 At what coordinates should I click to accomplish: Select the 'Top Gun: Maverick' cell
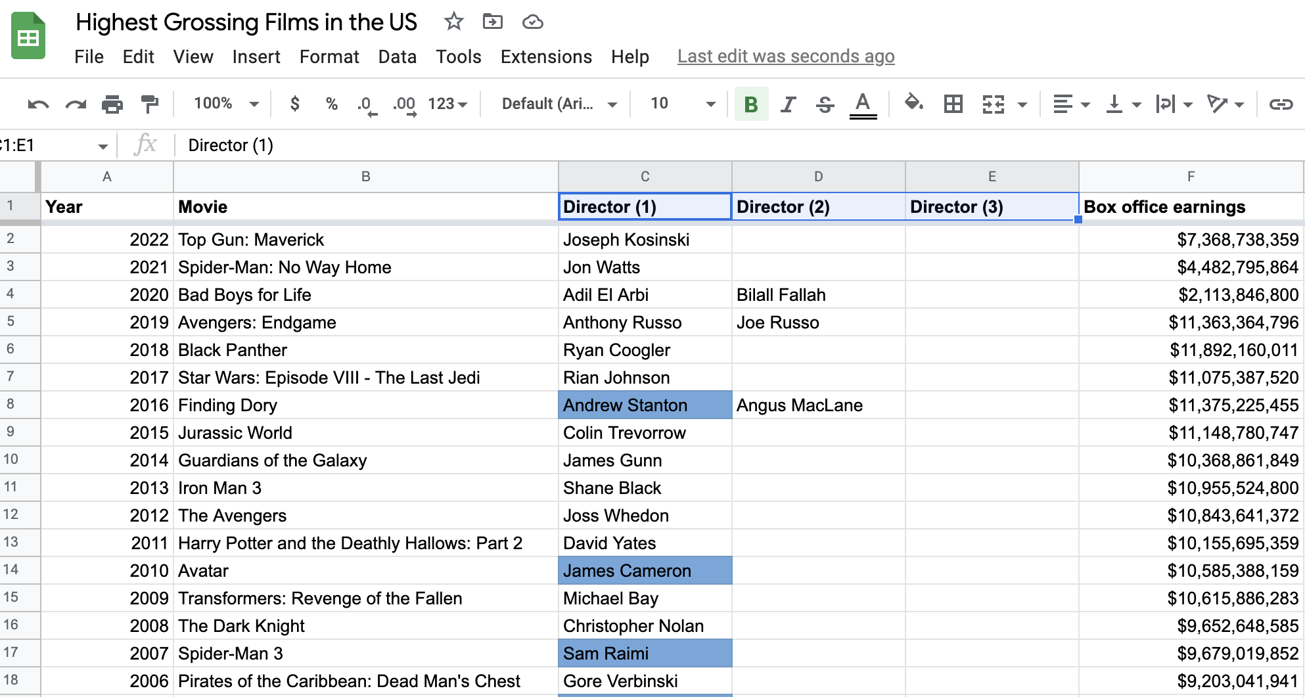[x=366, y=239]
